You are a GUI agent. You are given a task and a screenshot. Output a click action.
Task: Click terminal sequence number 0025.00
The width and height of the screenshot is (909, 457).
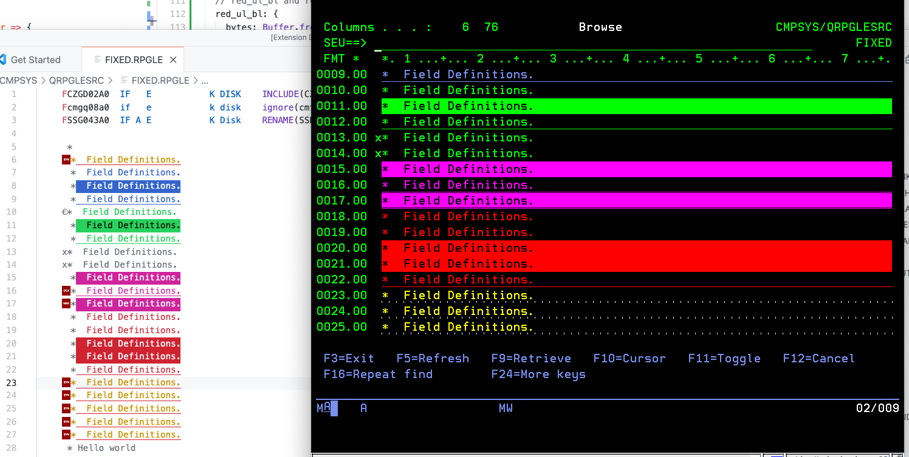tap(342, 327)
